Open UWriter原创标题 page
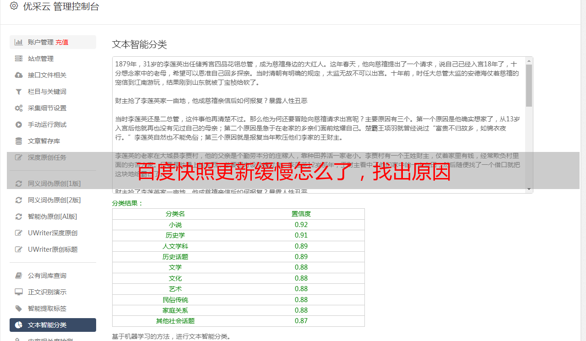The height and width of the screenshot is (341, 586). tap(53, 249)
